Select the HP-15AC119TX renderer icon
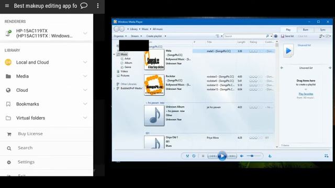Viewport: 335px width, 188px height. 8,33
